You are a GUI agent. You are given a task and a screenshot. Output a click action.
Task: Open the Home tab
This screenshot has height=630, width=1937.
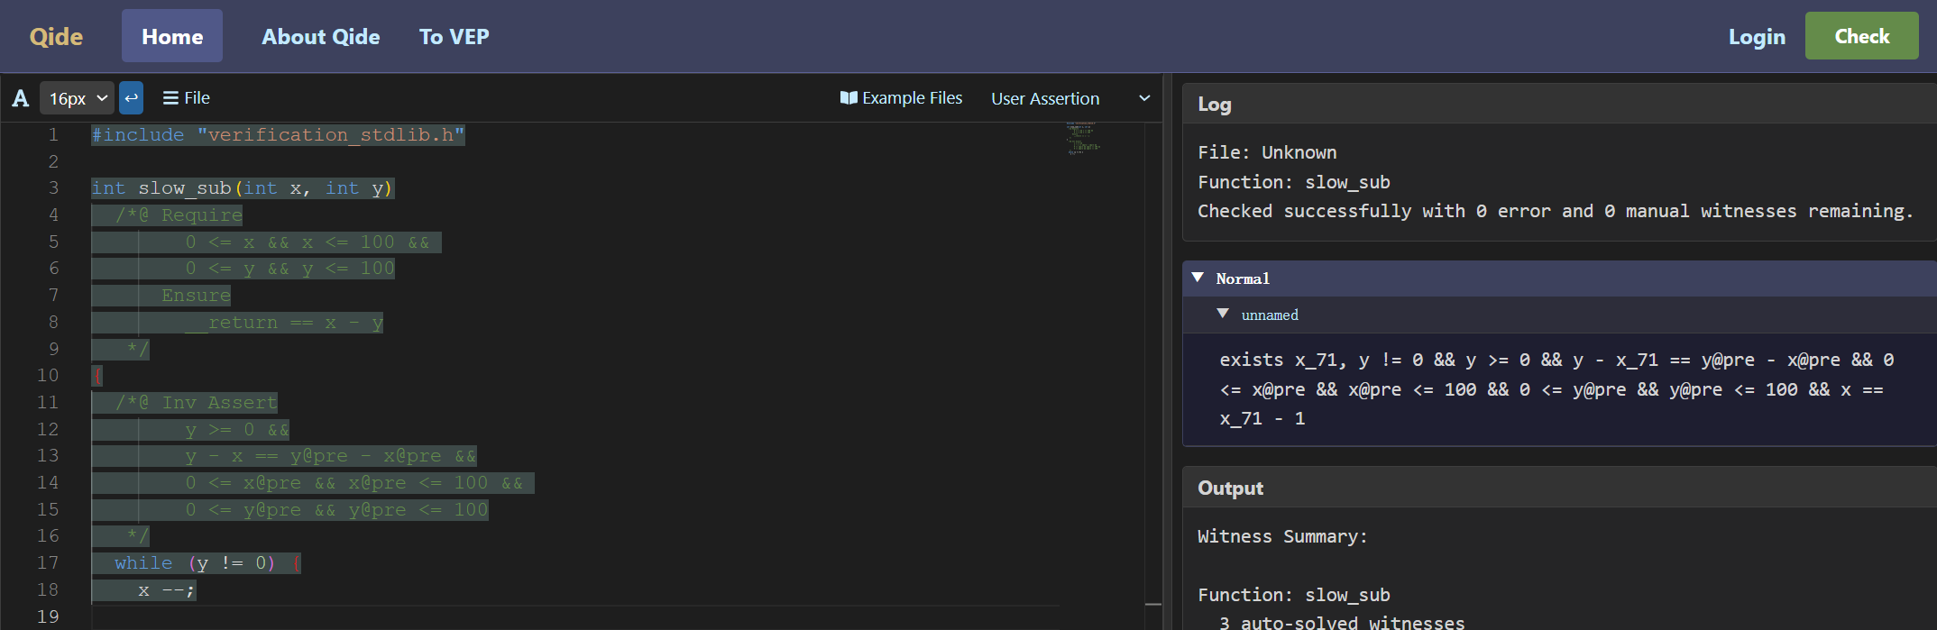pyautogui.click(x=172, y=36)
